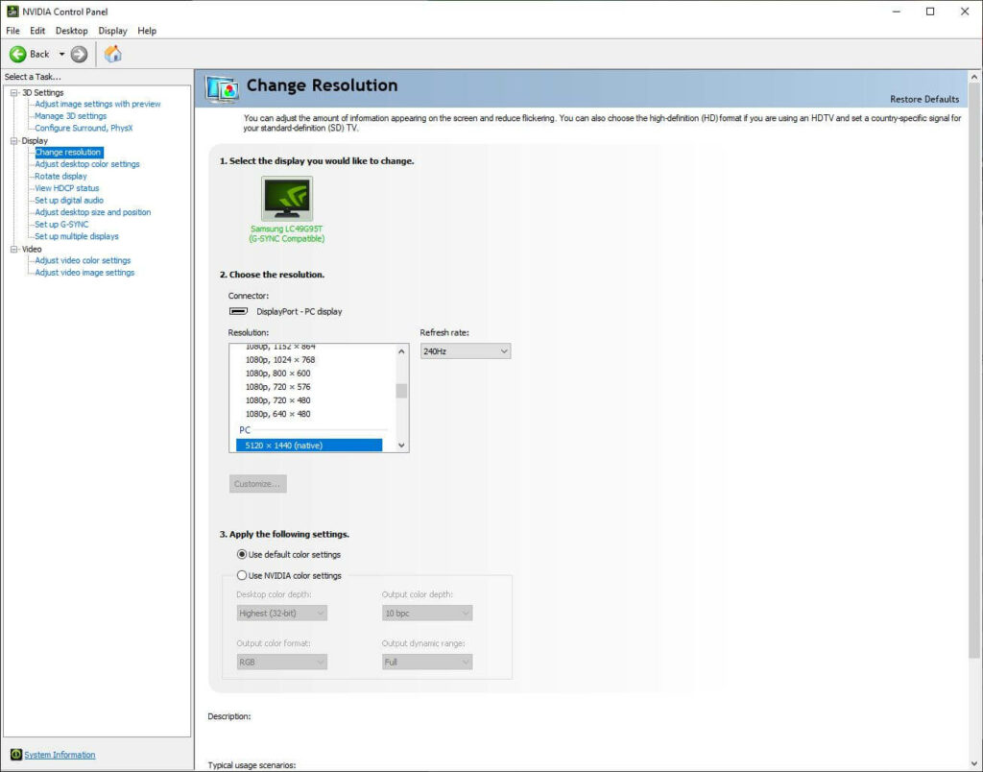Select the Samsung LC49G95T monitor icon
This screenshot has height=772, width=983.
pyautogui.click(x=286, y=198)
